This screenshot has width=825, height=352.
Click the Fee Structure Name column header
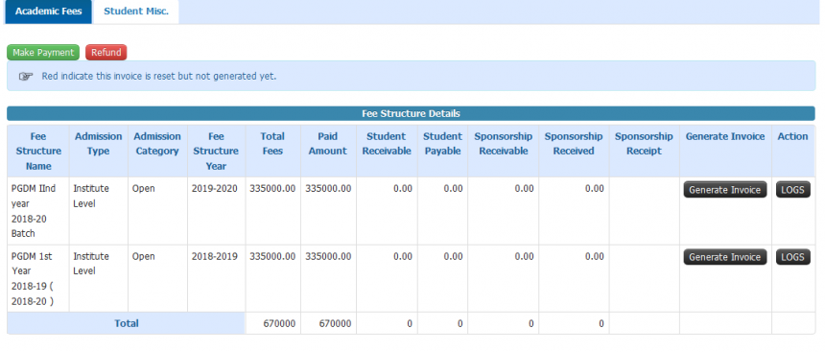pos(38,151)
